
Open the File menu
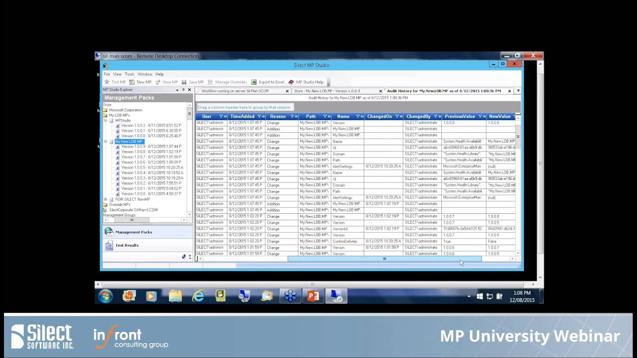106,74
